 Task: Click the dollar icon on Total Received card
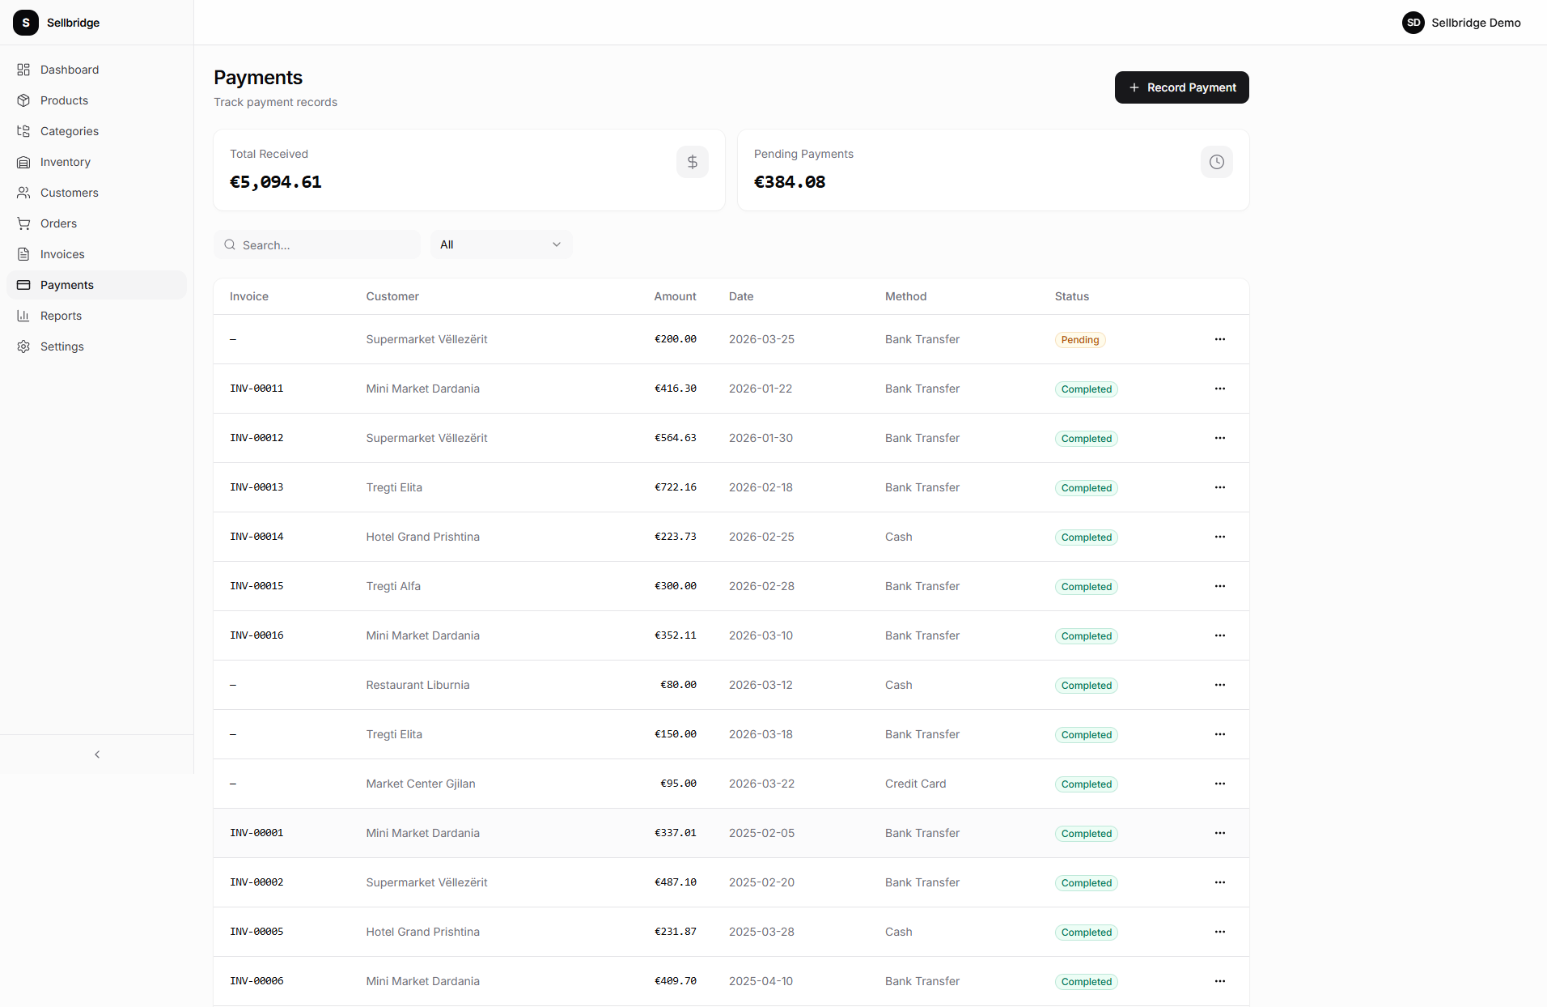click(692, 162)
